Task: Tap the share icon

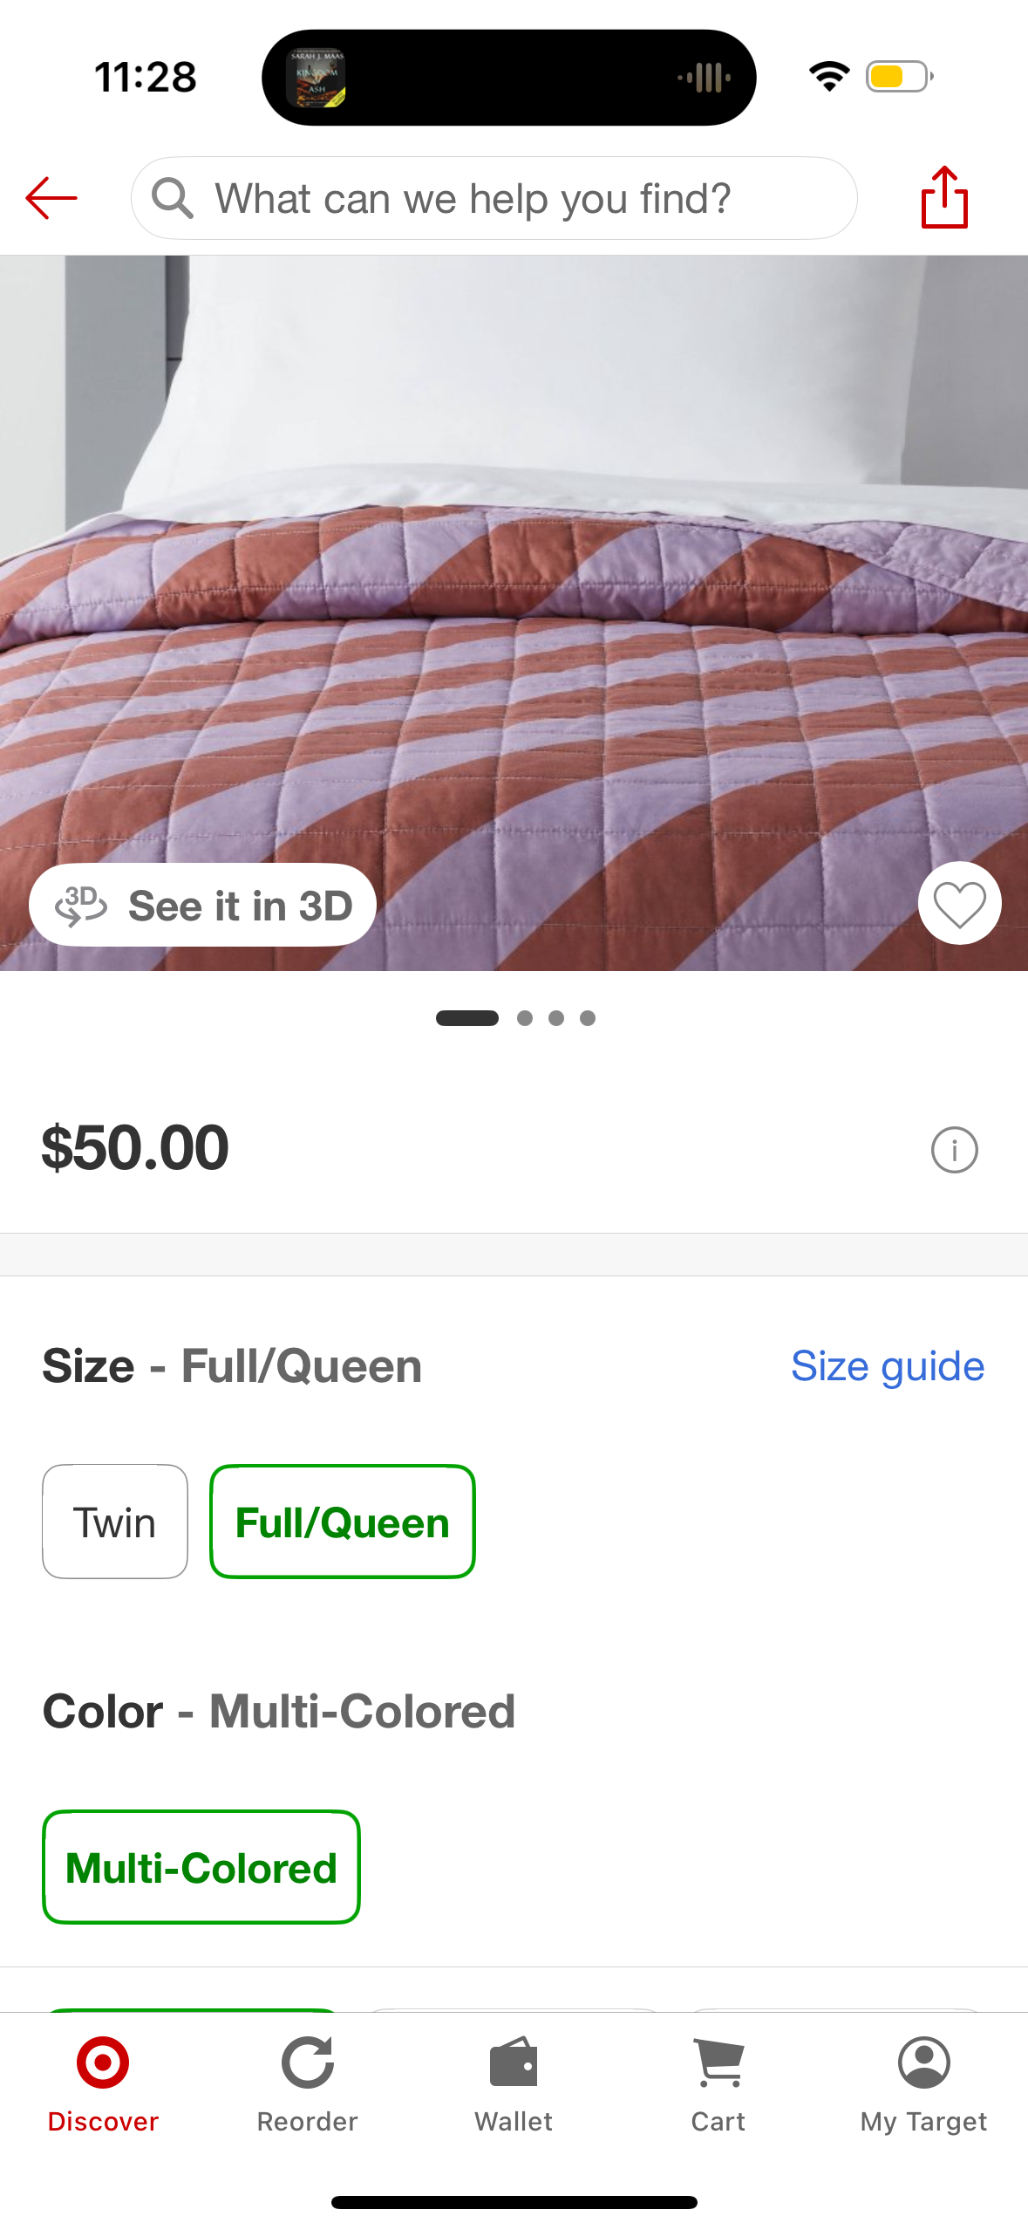Action: pyautogui.click(x=944, y=198)
